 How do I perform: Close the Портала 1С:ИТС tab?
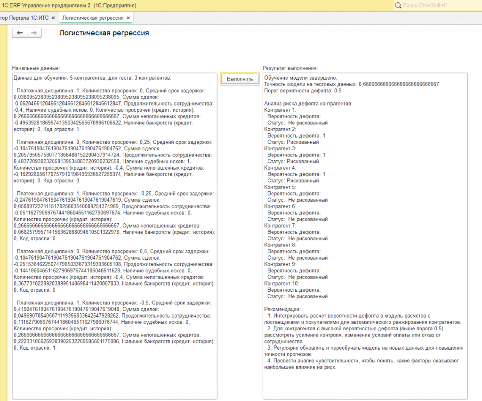coord(53,18)
